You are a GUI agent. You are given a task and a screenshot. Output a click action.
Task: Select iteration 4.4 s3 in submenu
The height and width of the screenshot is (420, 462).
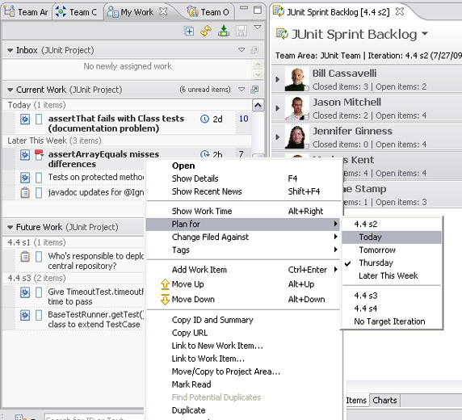tap(392, 296)
